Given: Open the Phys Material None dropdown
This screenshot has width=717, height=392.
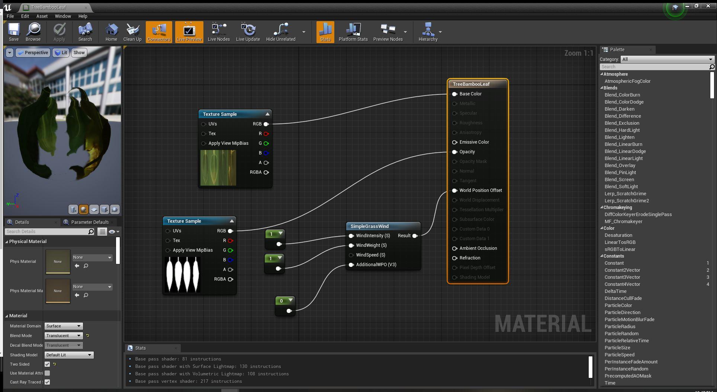Looking at the screenshot, I should coord(92,257).
